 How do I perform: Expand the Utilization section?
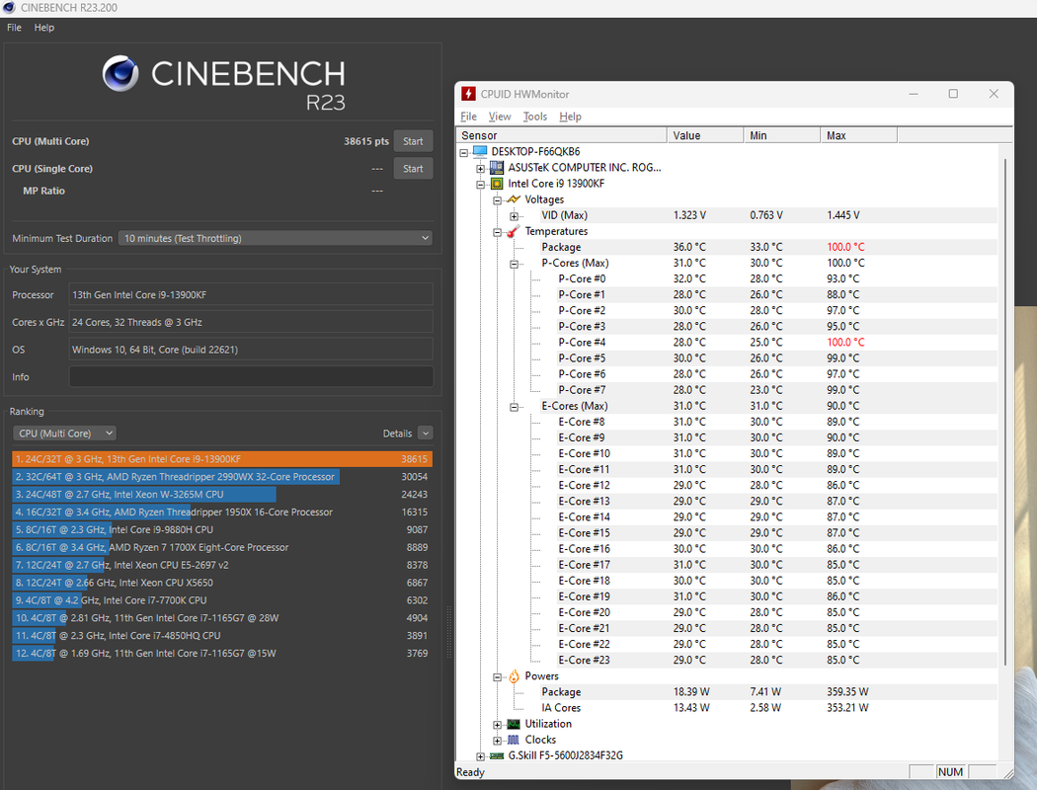tap(498, 725)
